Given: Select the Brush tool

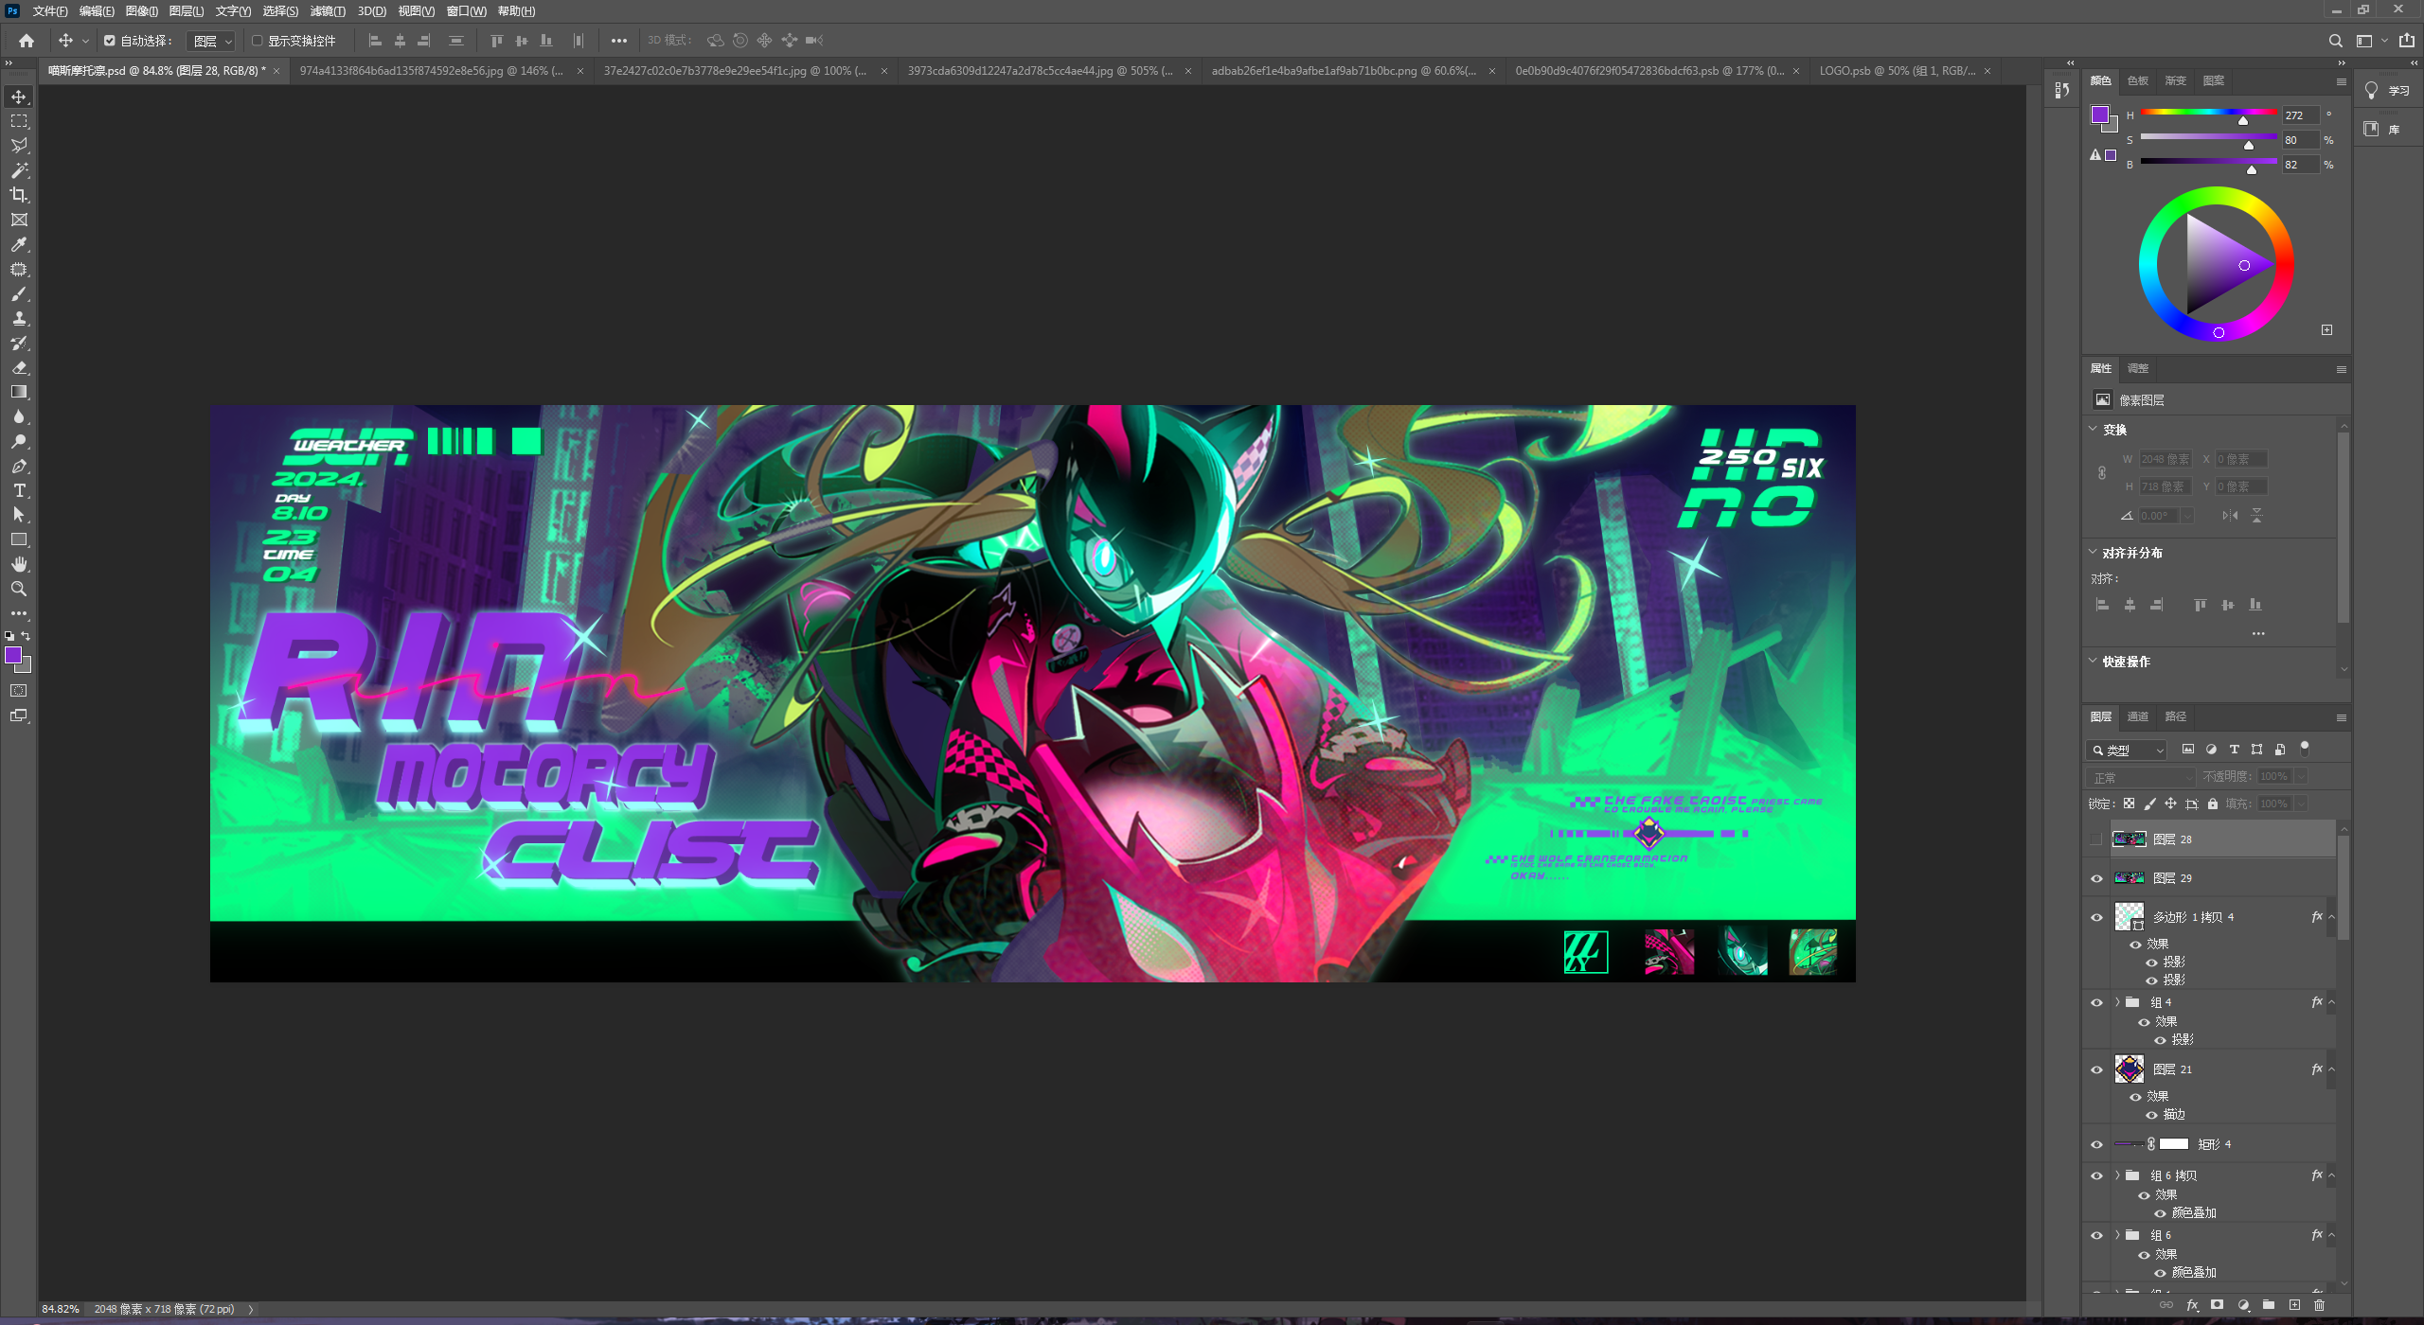Looking at the screenshot, I should pos(19,293).
